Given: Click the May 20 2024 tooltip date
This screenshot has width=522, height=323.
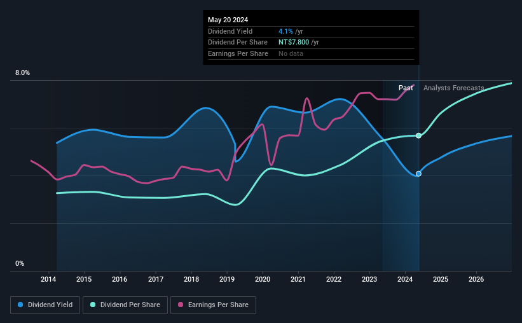Looking at the screenshot, I should (x=228, y=20).
